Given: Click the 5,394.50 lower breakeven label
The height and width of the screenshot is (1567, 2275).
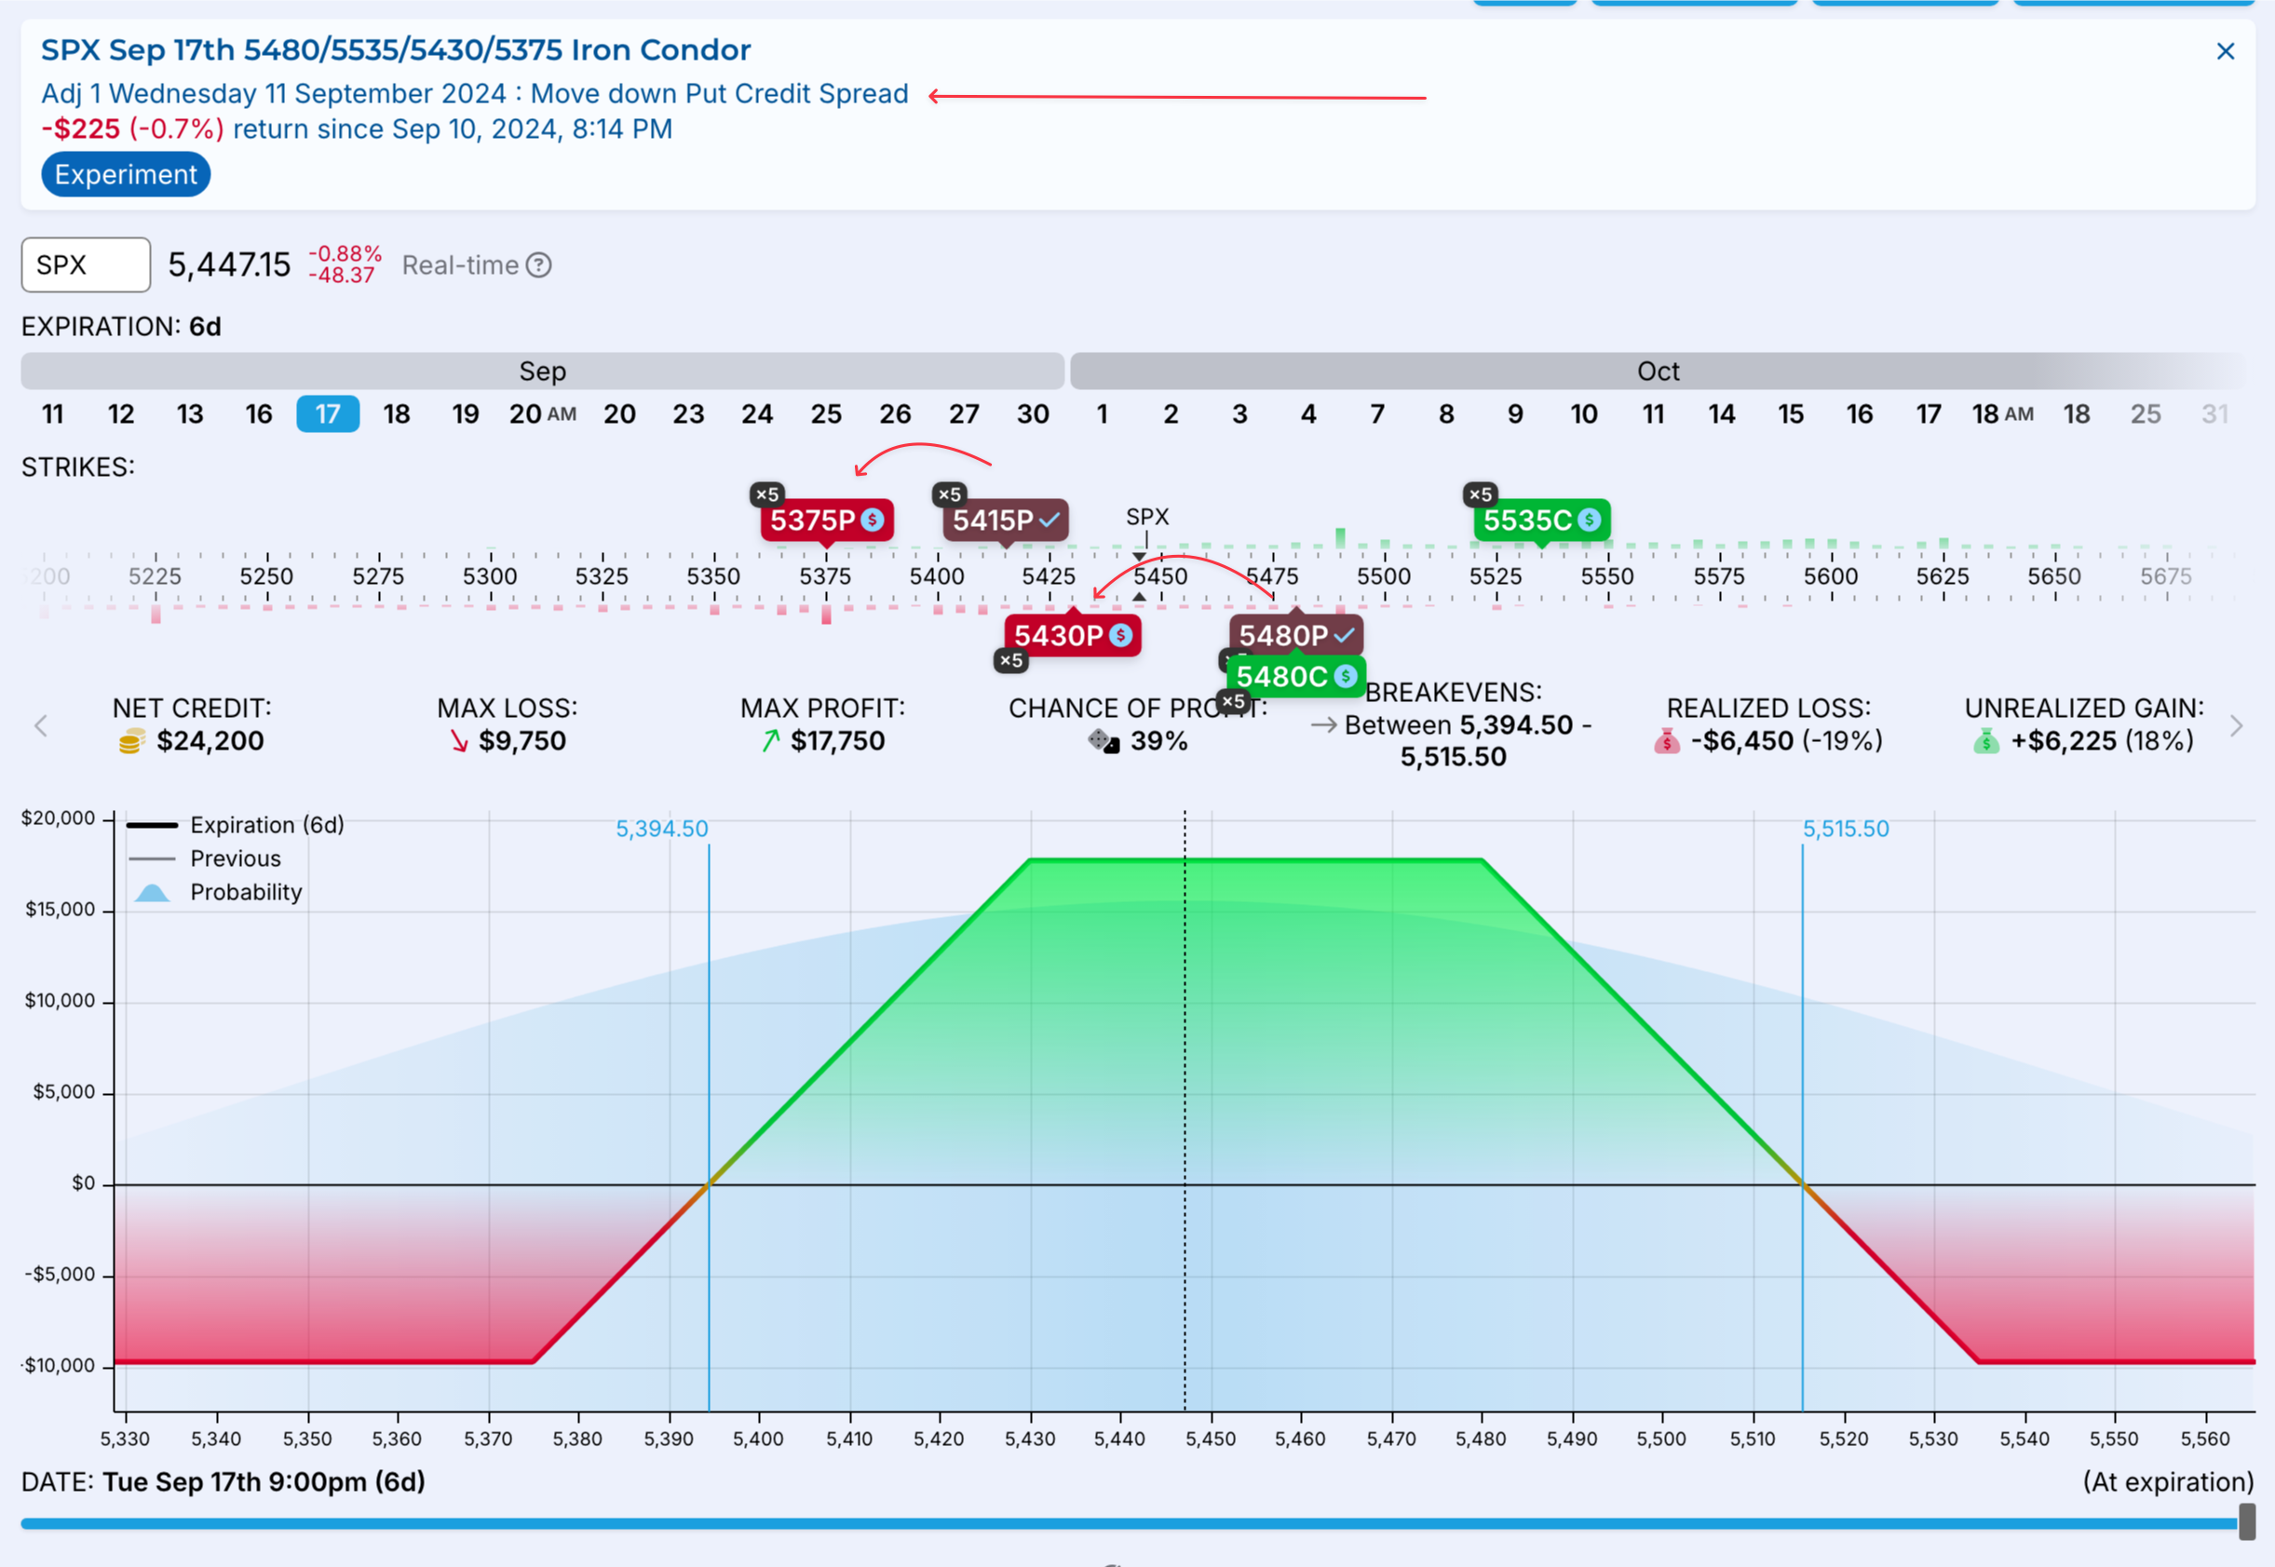Looking at the screenshot, I should (662, 830).
